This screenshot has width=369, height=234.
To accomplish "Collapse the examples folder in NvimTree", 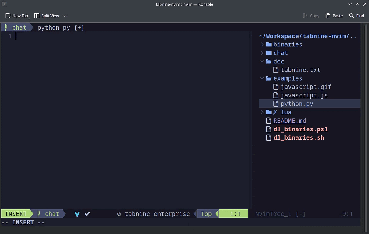I will point(262,78).
